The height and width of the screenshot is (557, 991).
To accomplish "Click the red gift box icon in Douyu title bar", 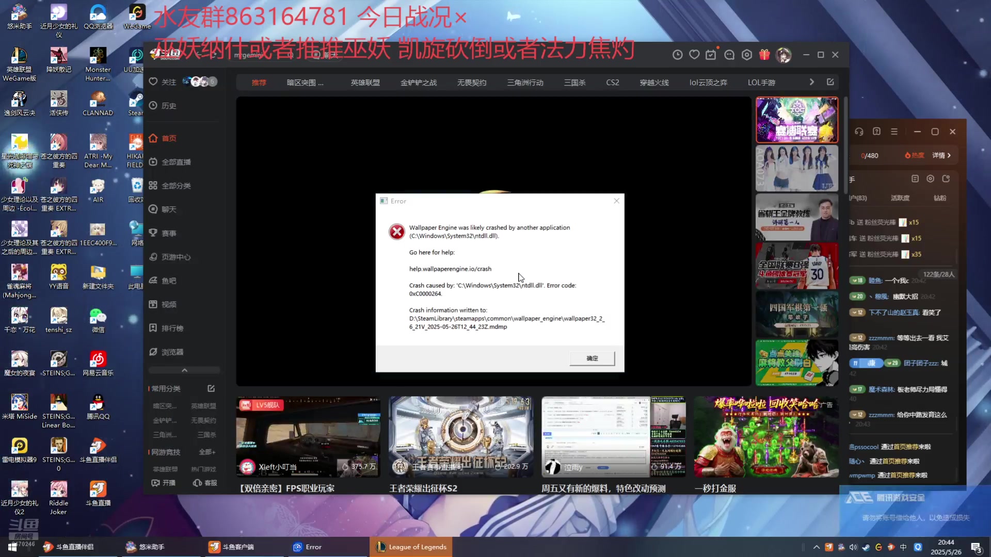I will point(764,55).
